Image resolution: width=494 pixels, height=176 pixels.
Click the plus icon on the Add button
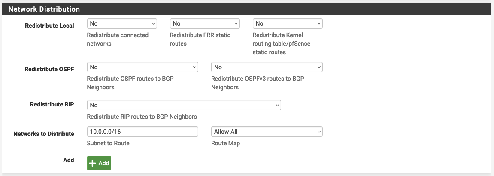[93, 163]
